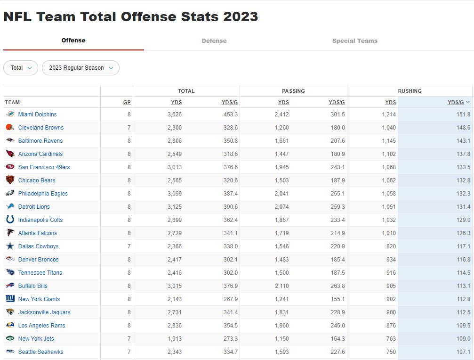The width and height of the screenshot is (474, 360).
Task: Click the RUSHING group header
Action: tap(410, 91)
